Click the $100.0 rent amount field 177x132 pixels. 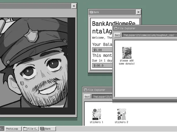[x=102, y=65]
